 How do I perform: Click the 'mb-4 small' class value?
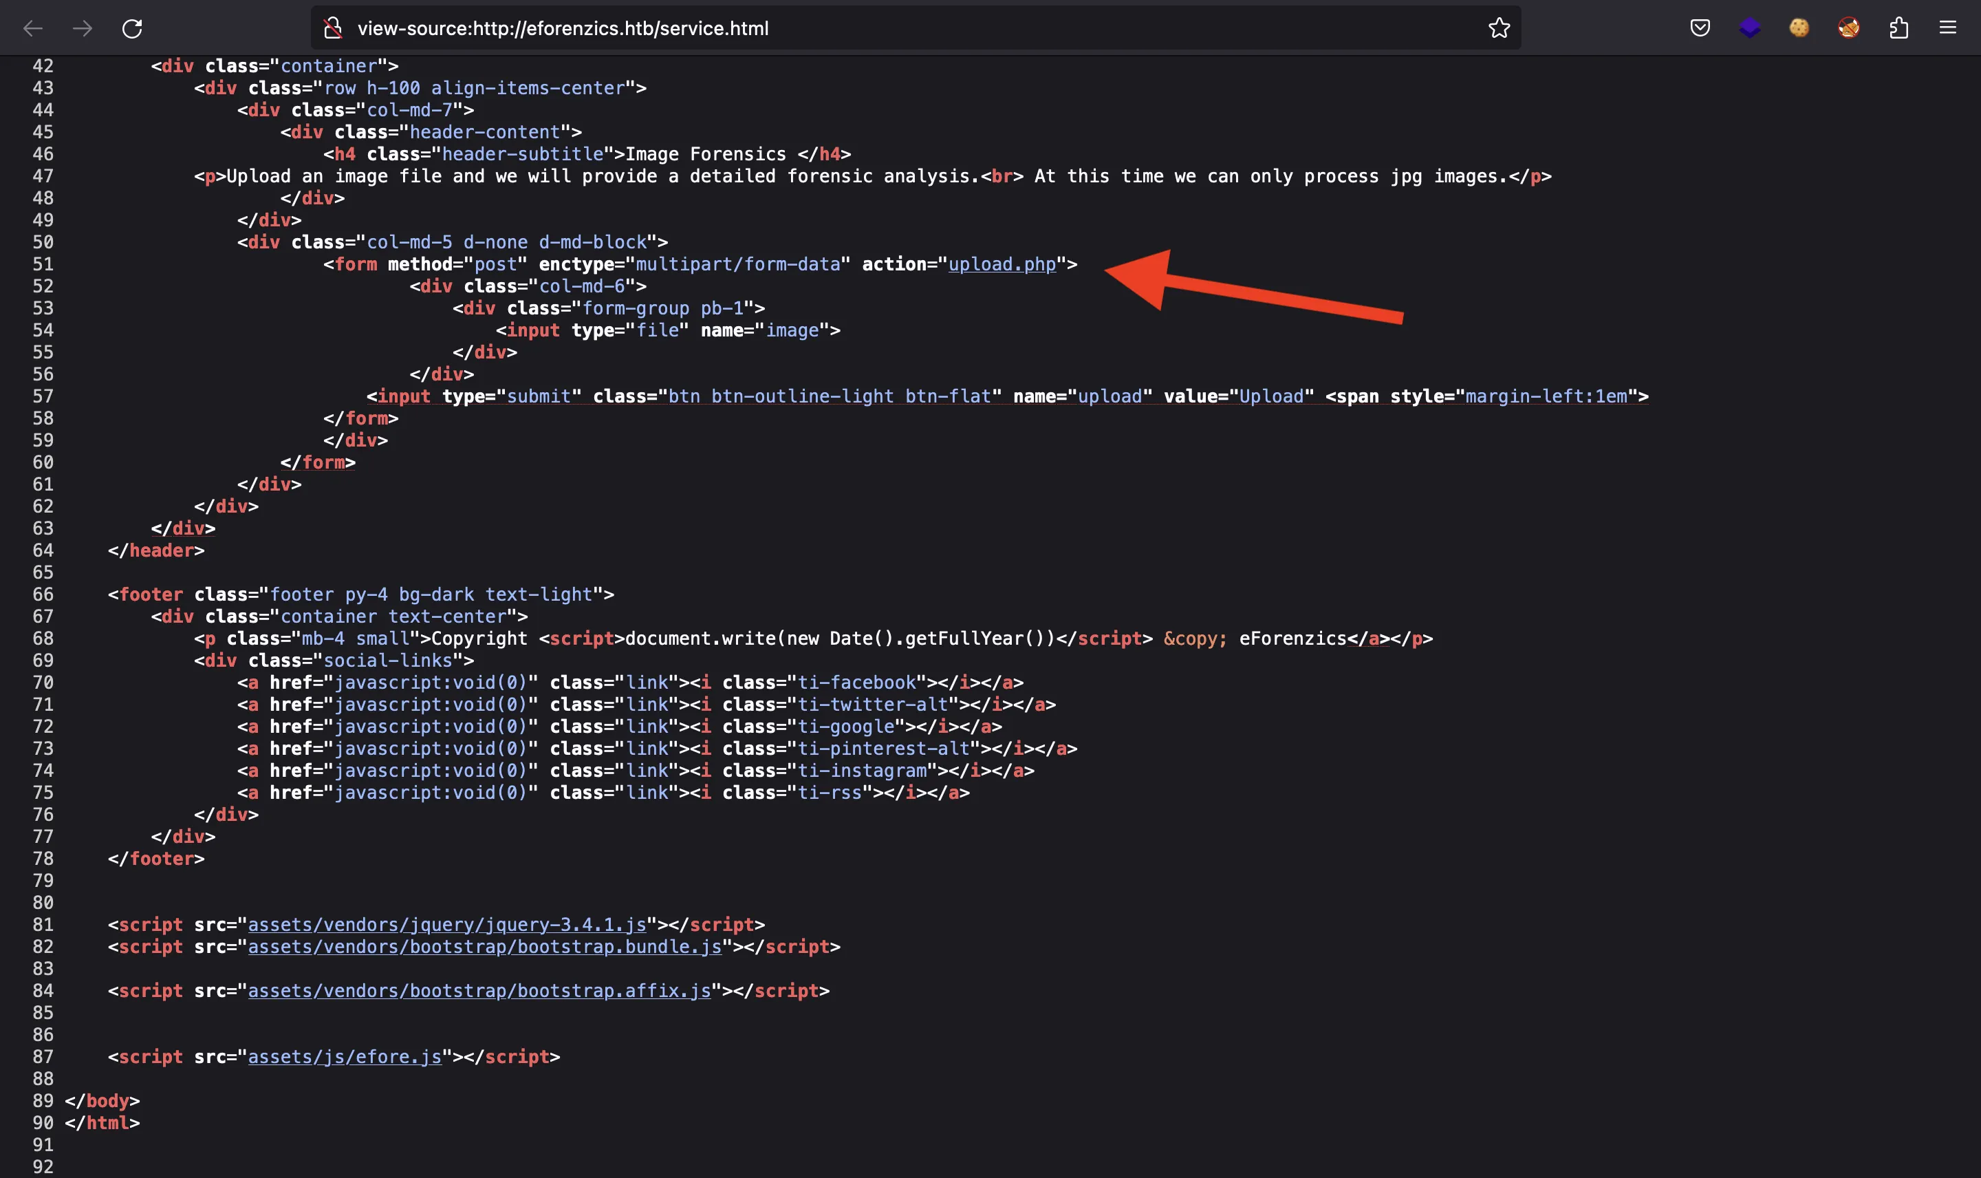click(x=356, y=639)
